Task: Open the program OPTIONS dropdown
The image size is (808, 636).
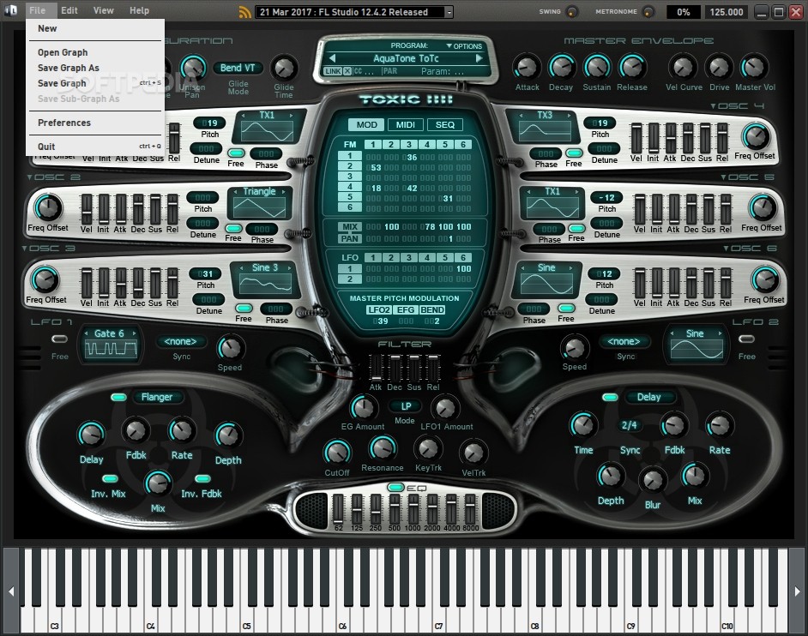Action: coord(464,46)
